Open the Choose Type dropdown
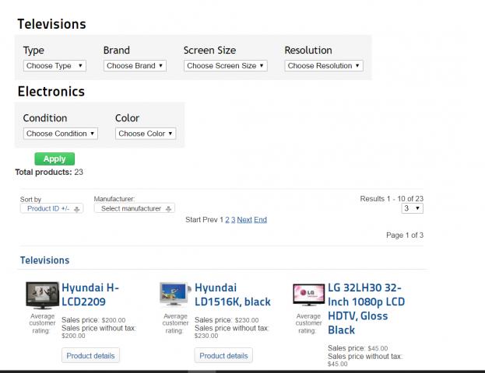Image resolution: width=485 pixels, height=373 pixels. coord(54,66)
